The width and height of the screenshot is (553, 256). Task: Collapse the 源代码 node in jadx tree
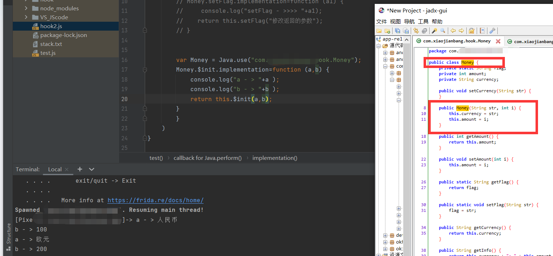click(378, 46)
